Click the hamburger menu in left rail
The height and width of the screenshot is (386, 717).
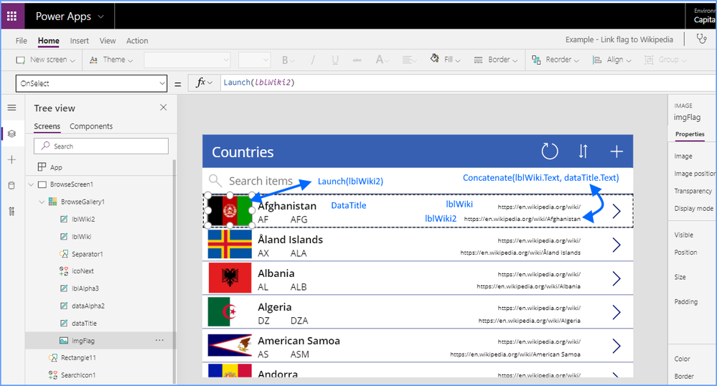tap(12, 108)
